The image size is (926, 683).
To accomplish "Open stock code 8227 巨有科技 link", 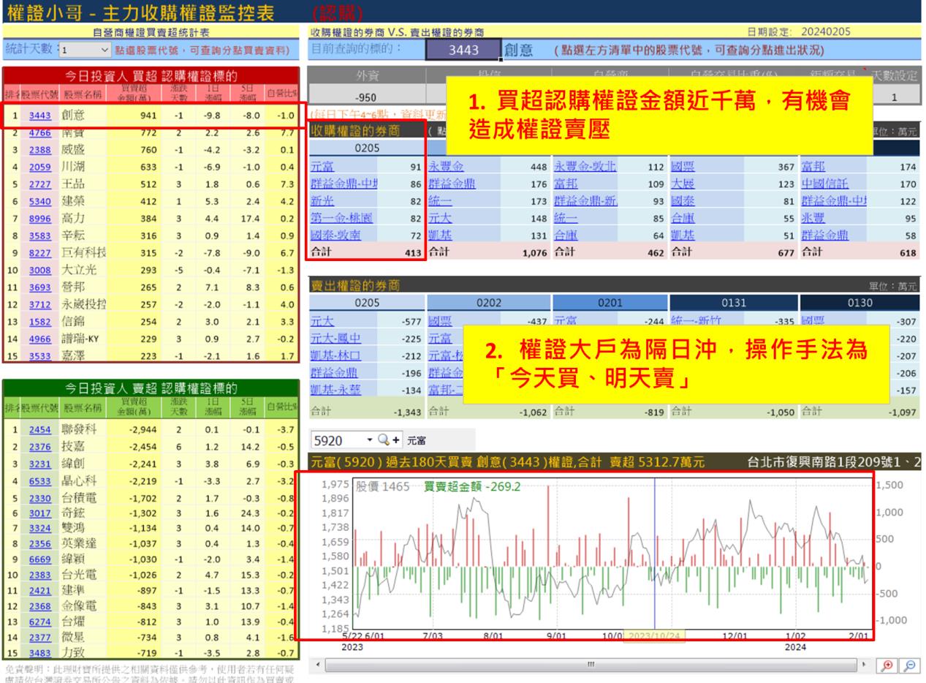I will (39, 252).
